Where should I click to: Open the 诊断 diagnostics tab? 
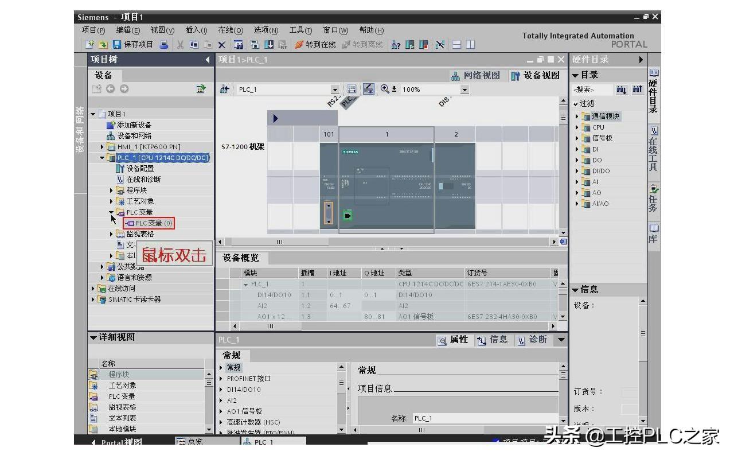pos(533,340)
